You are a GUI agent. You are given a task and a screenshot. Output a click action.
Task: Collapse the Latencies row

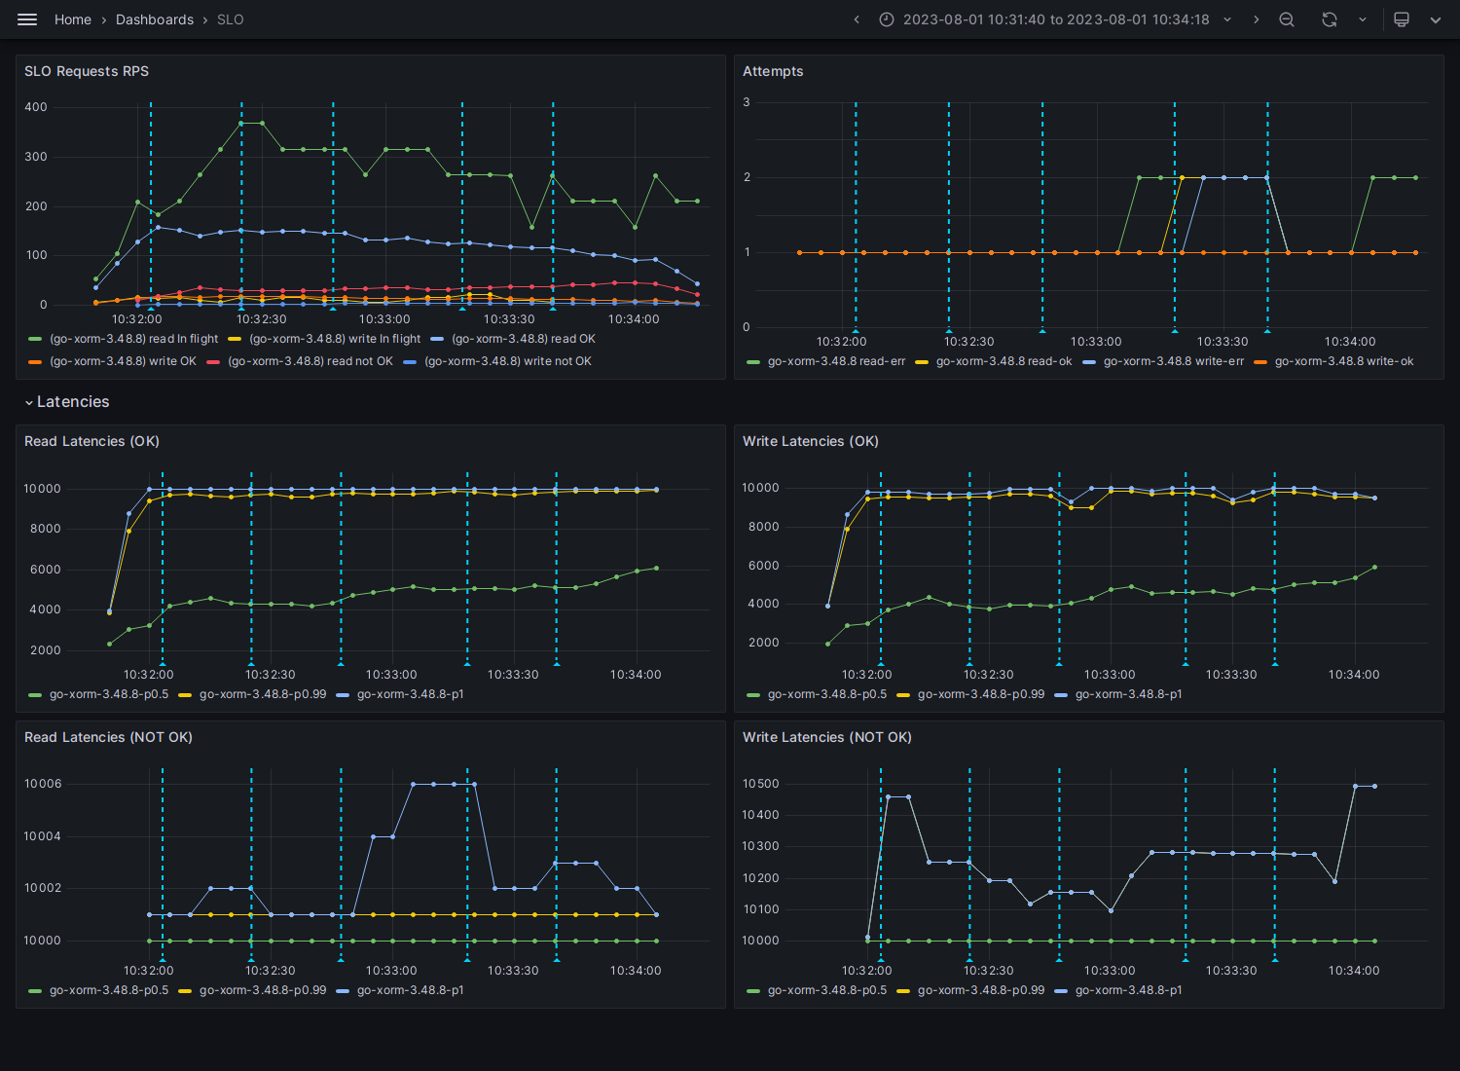point(67,402)
